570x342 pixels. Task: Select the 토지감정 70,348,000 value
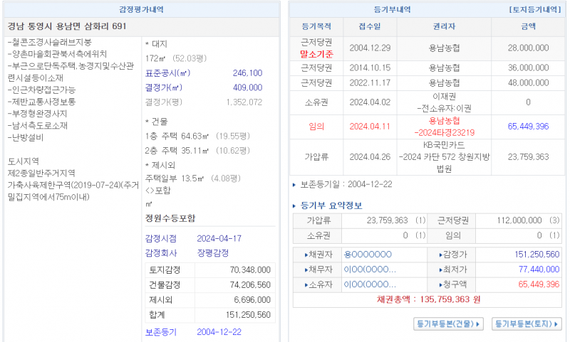[x=250, y=269]
